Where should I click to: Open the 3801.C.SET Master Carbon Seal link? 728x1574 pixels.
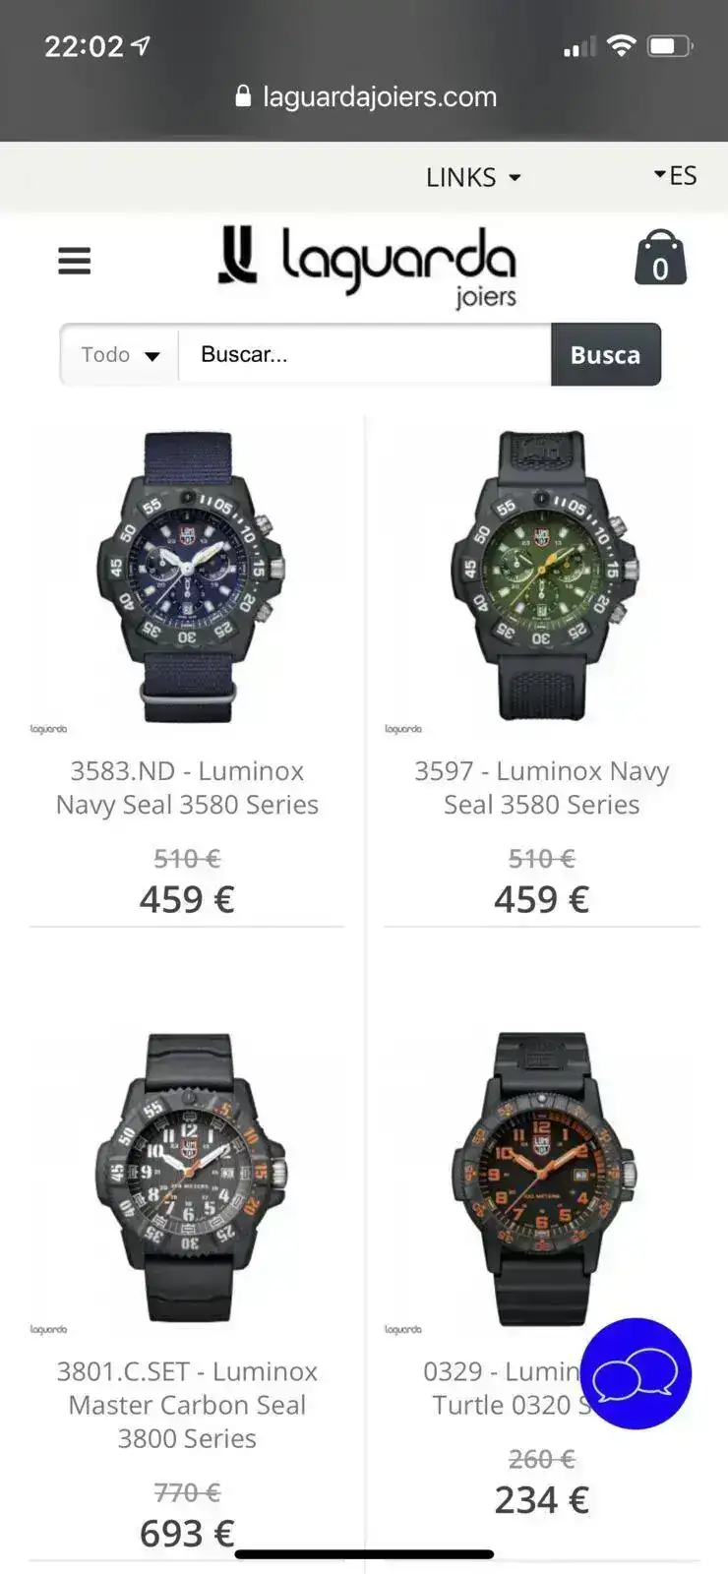tap(187, 1405)
